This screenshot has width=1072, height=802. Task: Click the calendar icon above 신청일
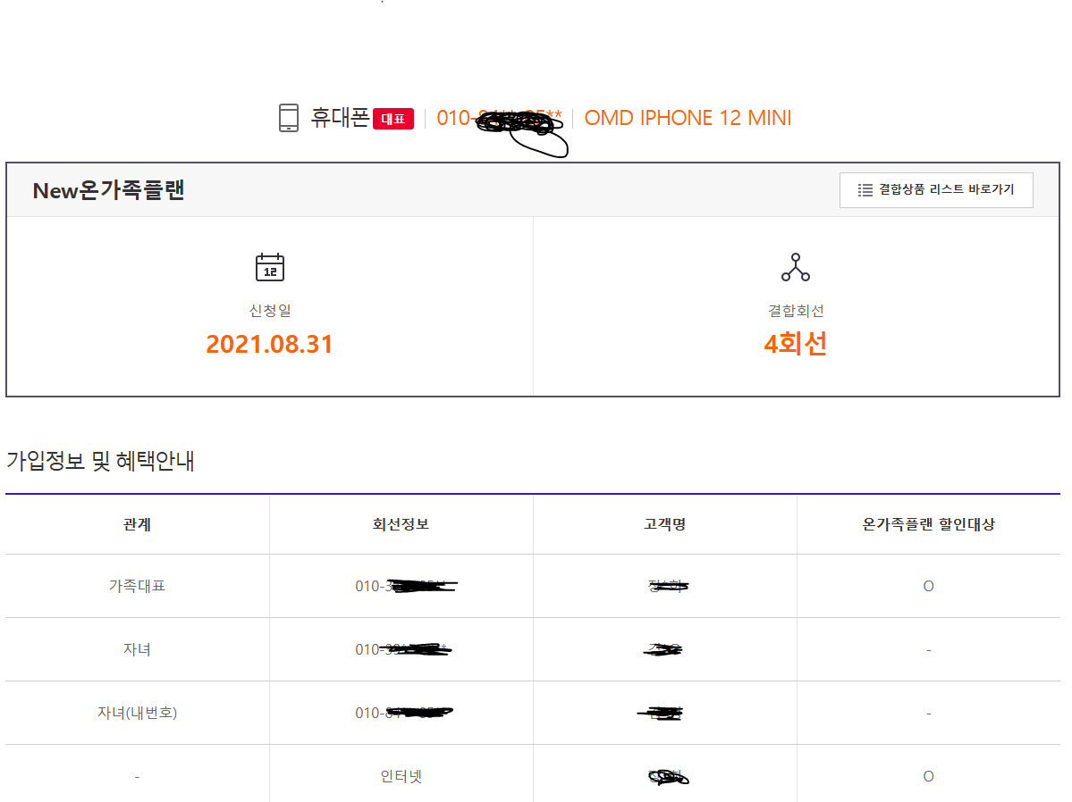point(269,267)
